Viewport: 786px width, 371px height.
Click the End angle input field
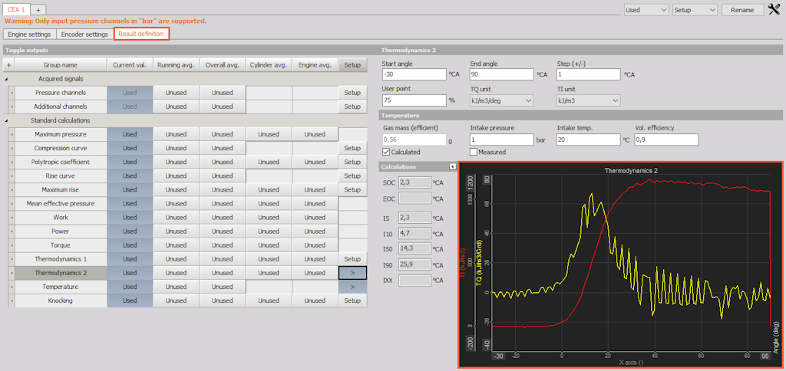(502, 74)
